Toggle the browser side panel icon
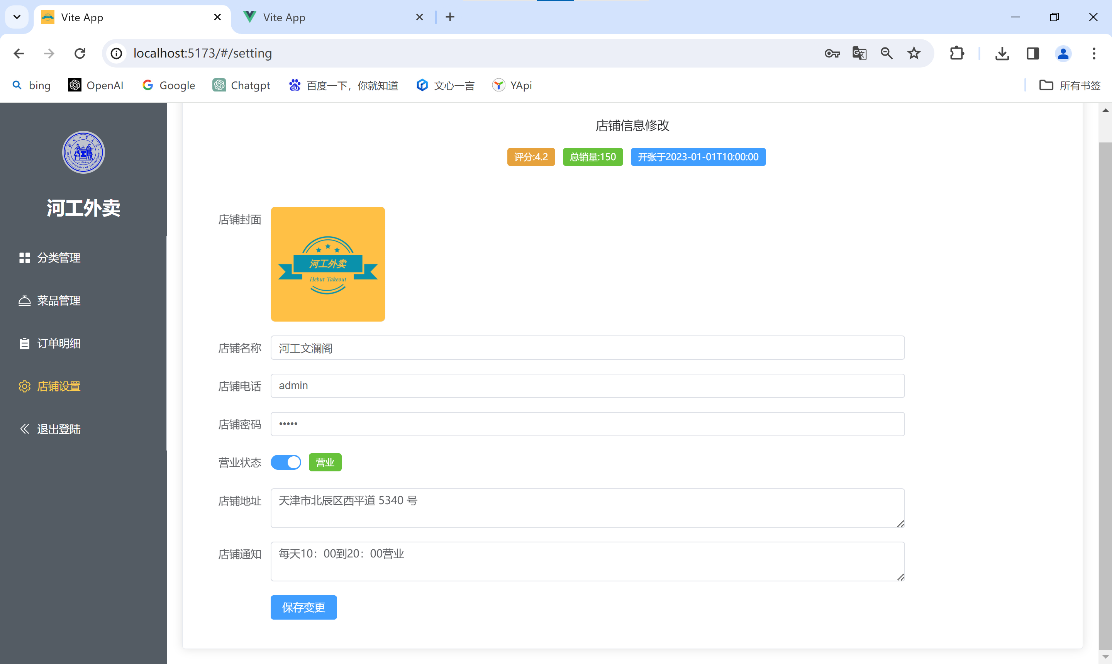Image resolution: width=1112 pixels, height=664 pixels. (1032, 53)
